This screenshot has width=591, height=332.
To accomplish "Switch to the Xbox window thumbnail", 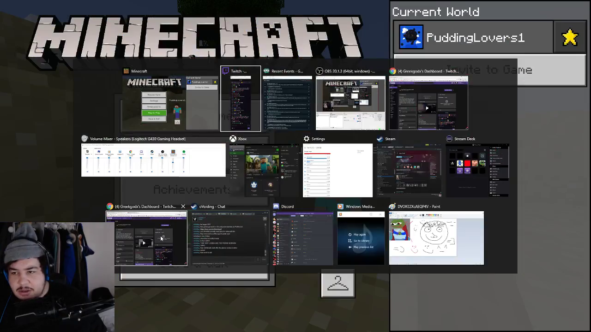I will (264, 171).
